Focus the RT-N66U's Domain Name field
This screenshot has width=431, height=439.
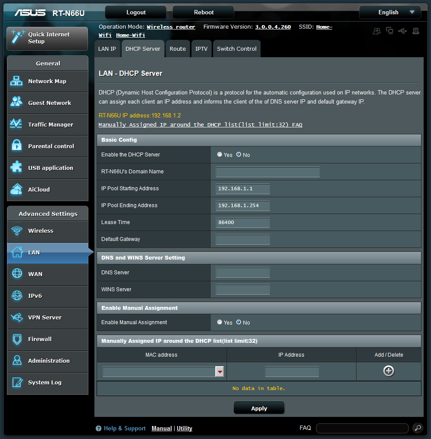(268, 172)
